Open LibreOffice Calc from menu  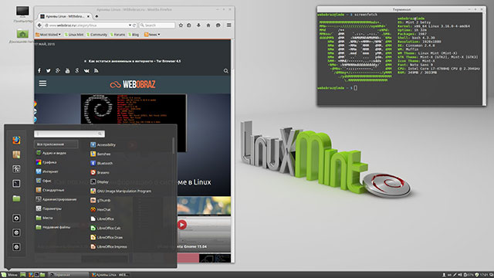point(106,228)
